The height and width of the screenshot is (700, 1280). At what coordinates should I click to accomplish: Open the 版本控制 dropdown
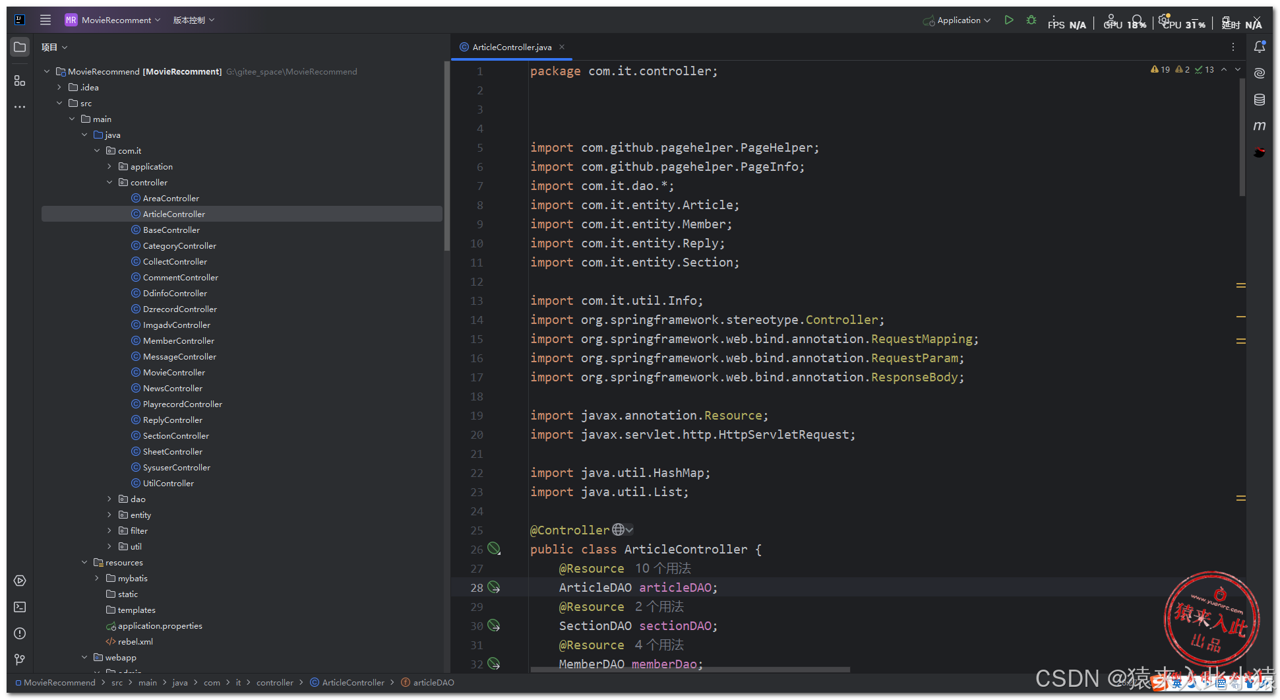pyautogui.click(x=194, y=20)
